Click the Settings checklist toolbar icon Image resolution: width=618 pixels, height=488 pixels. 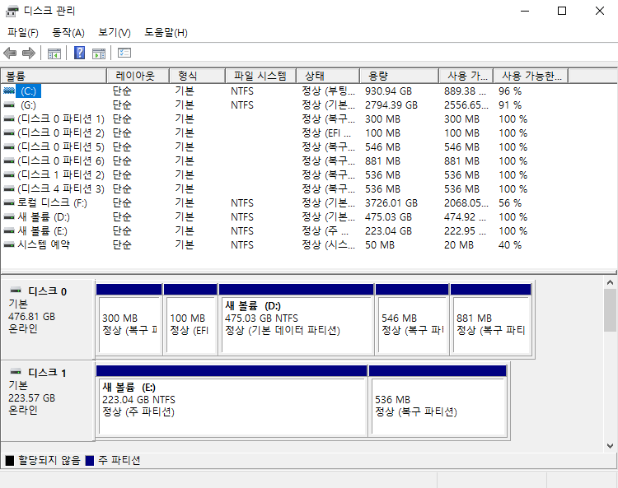pos(124,53)
